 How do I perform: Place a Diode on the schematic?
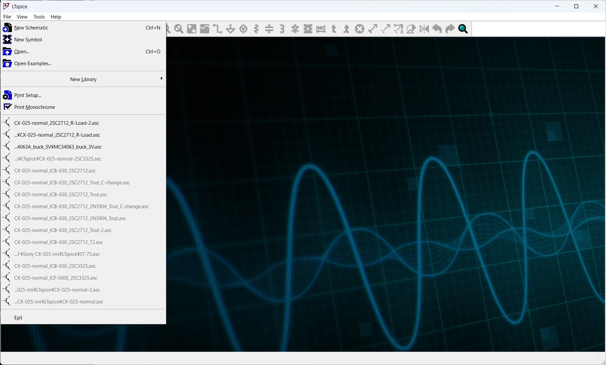(x=295, y=29)
